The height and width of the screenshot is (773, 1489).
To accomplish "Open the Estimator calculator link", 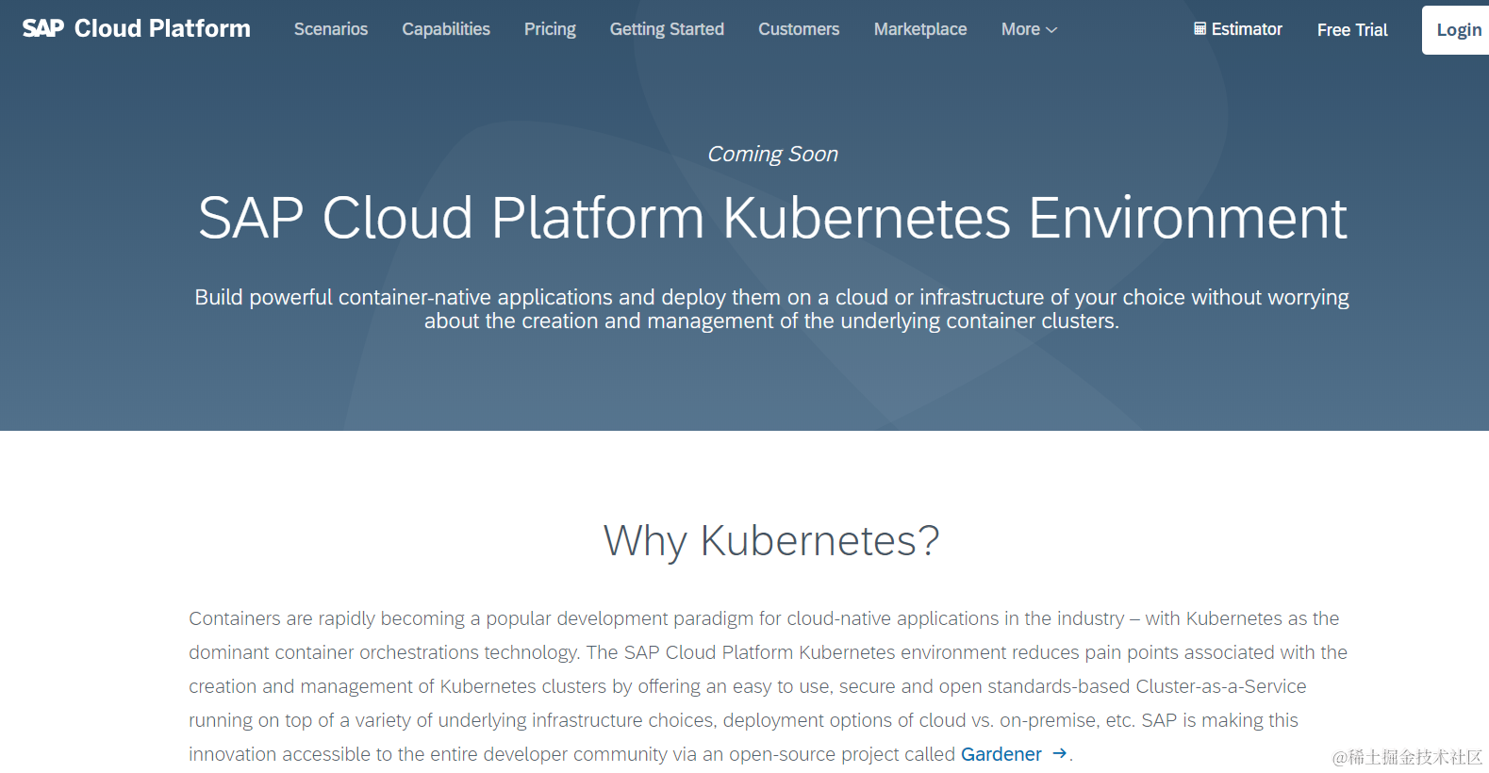I will pos(1238,29).
